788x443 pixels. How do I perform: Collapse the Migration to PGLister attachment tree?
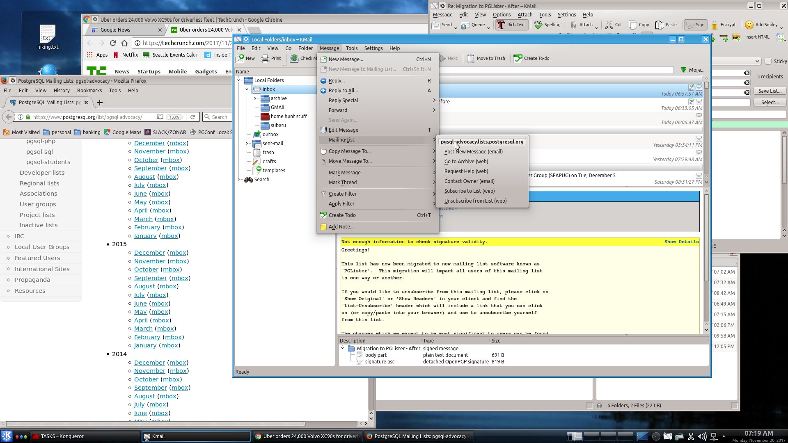343,348
